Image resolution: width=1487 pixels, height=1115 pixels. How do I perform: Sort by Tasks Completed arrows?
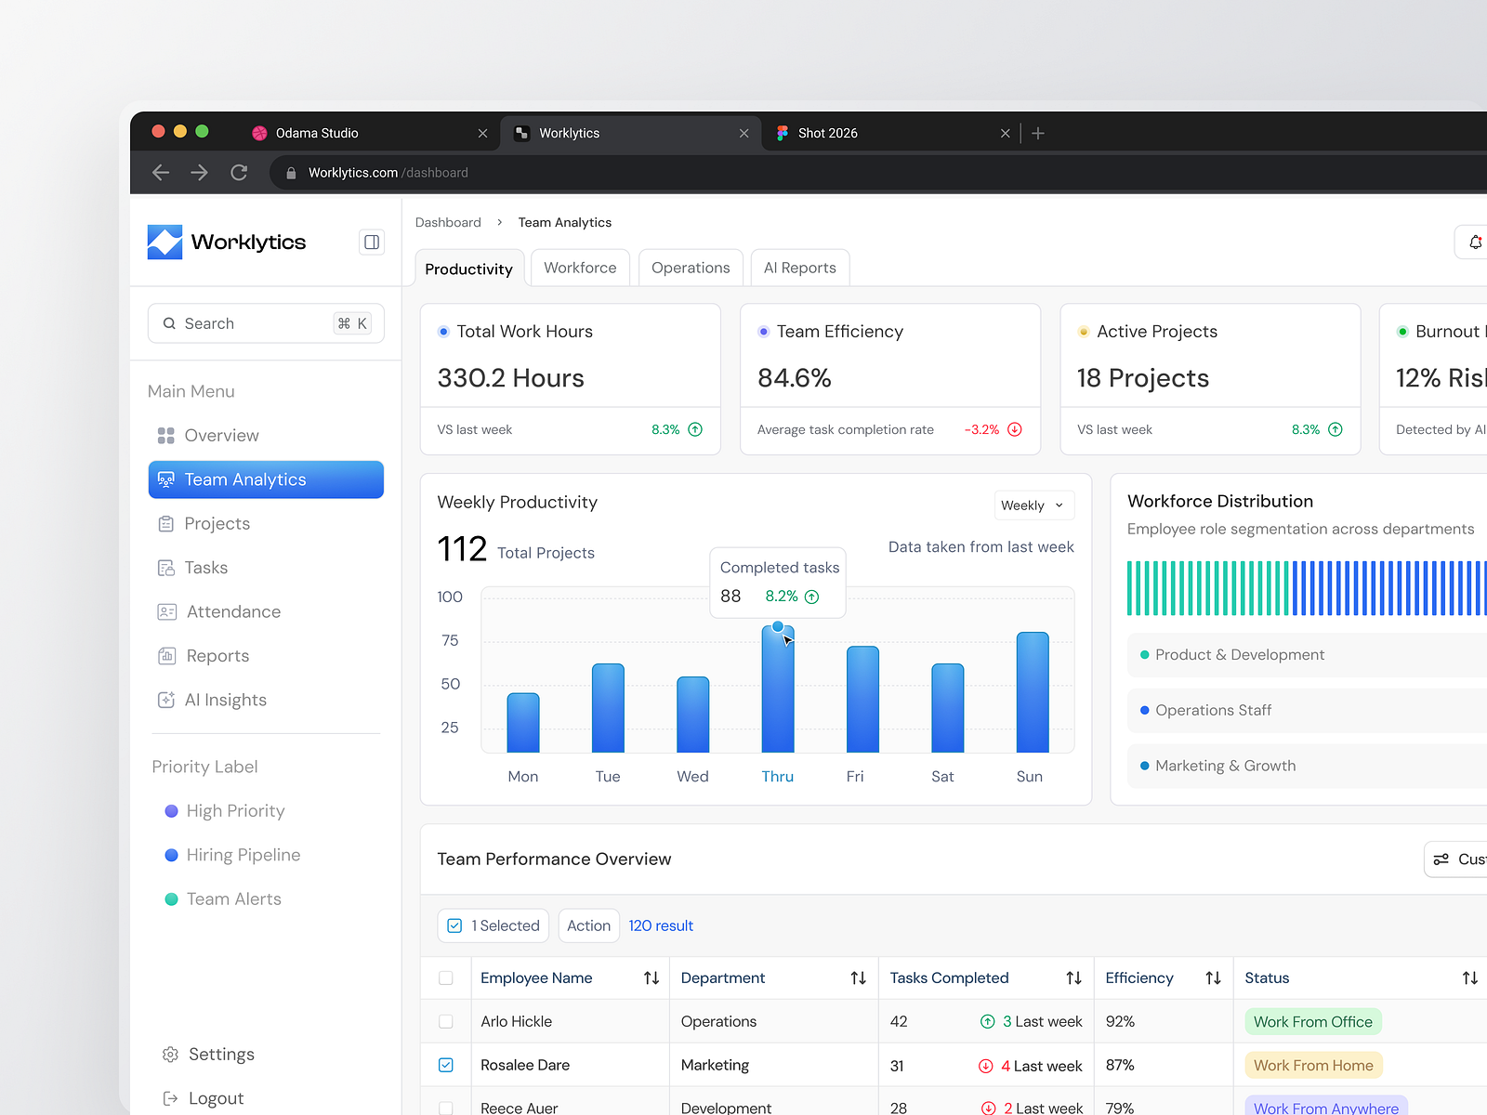coord(1073,977)
